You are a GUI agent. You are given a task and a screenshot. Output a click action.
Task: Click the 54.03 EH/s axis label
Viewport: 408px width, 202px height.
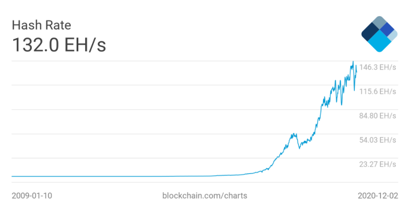(x=379, y=140)
